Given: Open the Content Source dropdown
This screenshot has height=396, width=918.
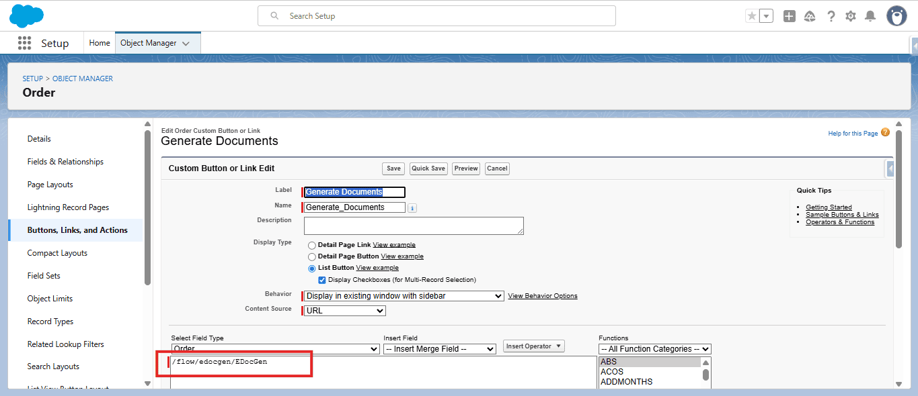Looking at the screenshot, I should coord(345,311).
